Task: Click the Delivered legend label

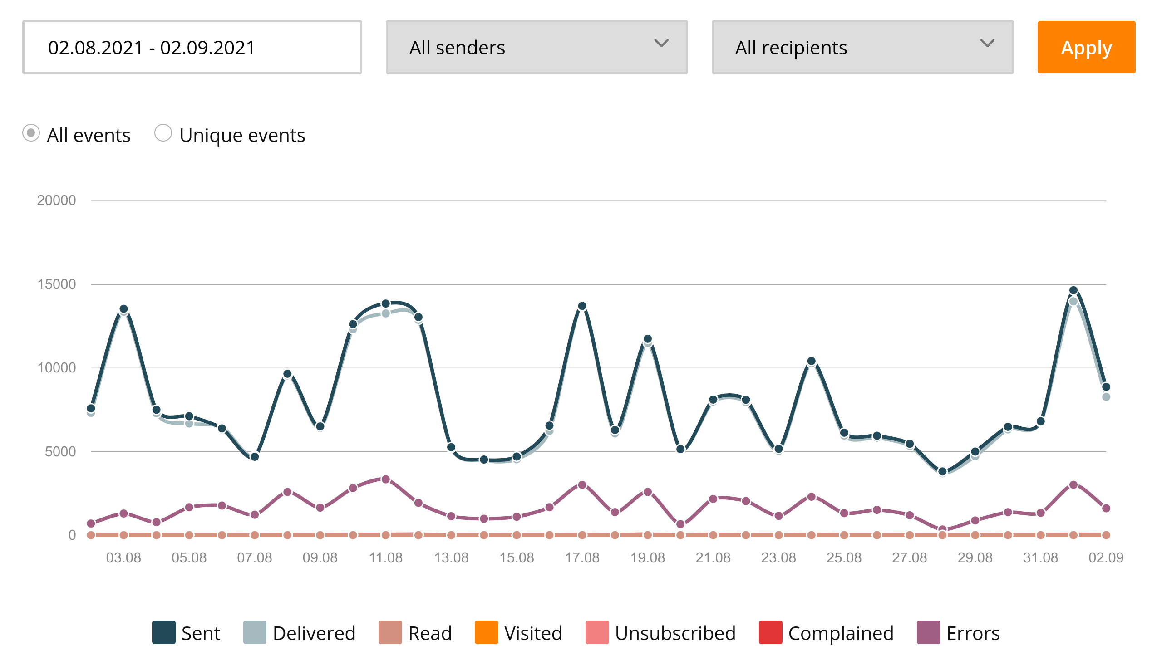Action: point(314,633)
